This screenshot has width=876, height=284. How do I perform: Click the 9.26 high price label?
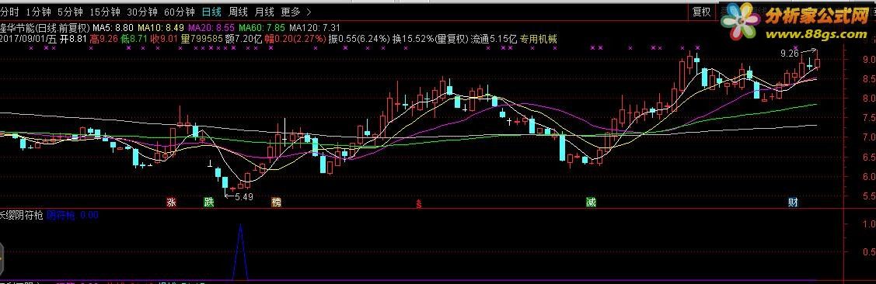click(789, 54)
